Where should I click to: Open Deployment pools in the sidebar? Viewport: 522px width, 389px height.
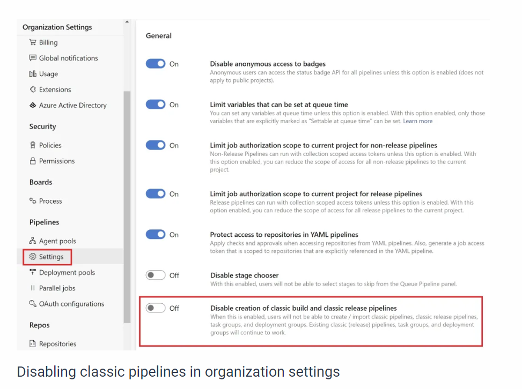(x=67, y=273)
